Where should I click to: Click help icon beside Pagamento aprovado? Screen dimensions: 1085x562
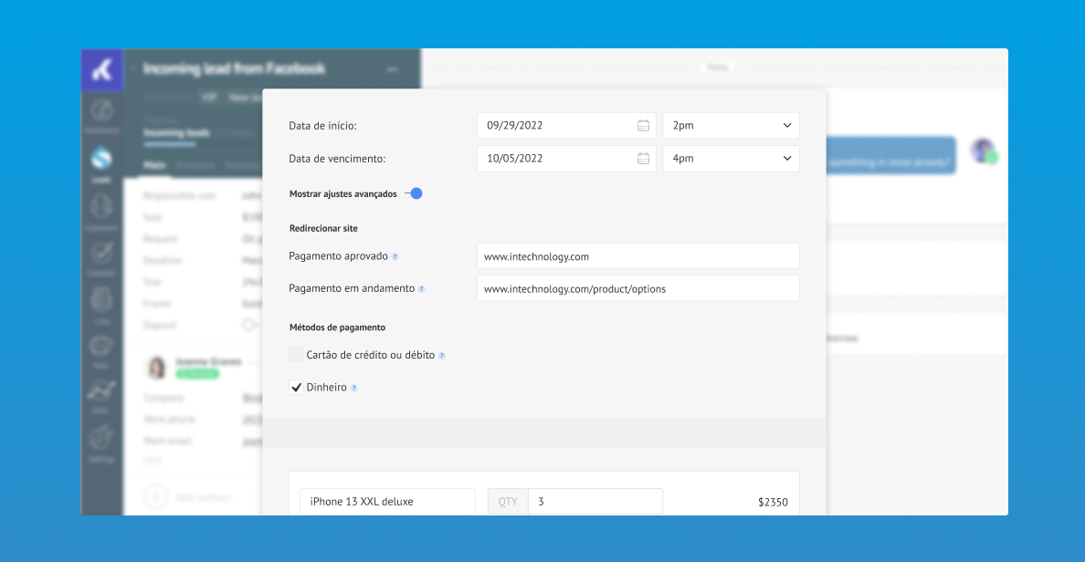point(395,256)
